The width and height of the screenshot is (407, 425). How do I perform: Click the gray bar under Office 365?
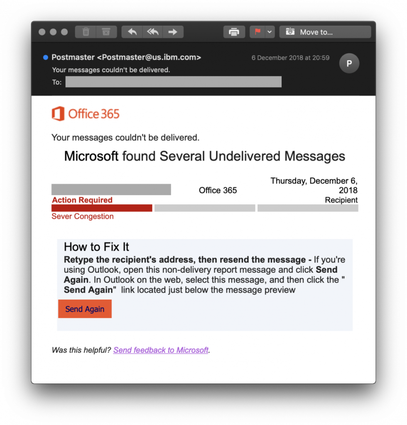pos(205,208)
